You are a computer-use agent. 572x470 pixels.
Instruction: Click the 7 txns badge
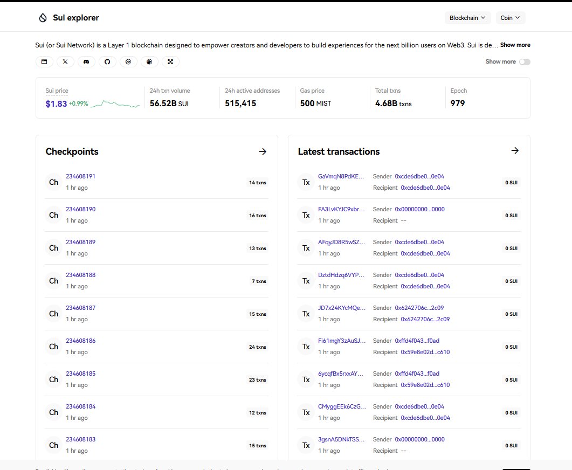pyautogui.click(x=259, y=281)
